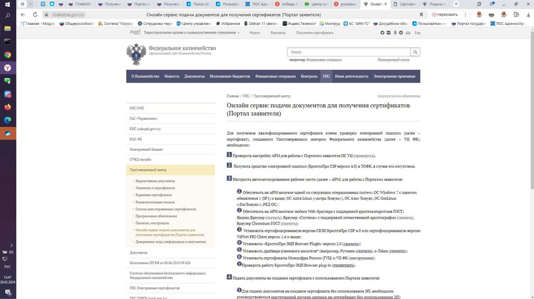Image resolution: width=534 pixels, height=299 pixels.
Task: Open Программное обеспечение submenu item
Action: point(156,216)
